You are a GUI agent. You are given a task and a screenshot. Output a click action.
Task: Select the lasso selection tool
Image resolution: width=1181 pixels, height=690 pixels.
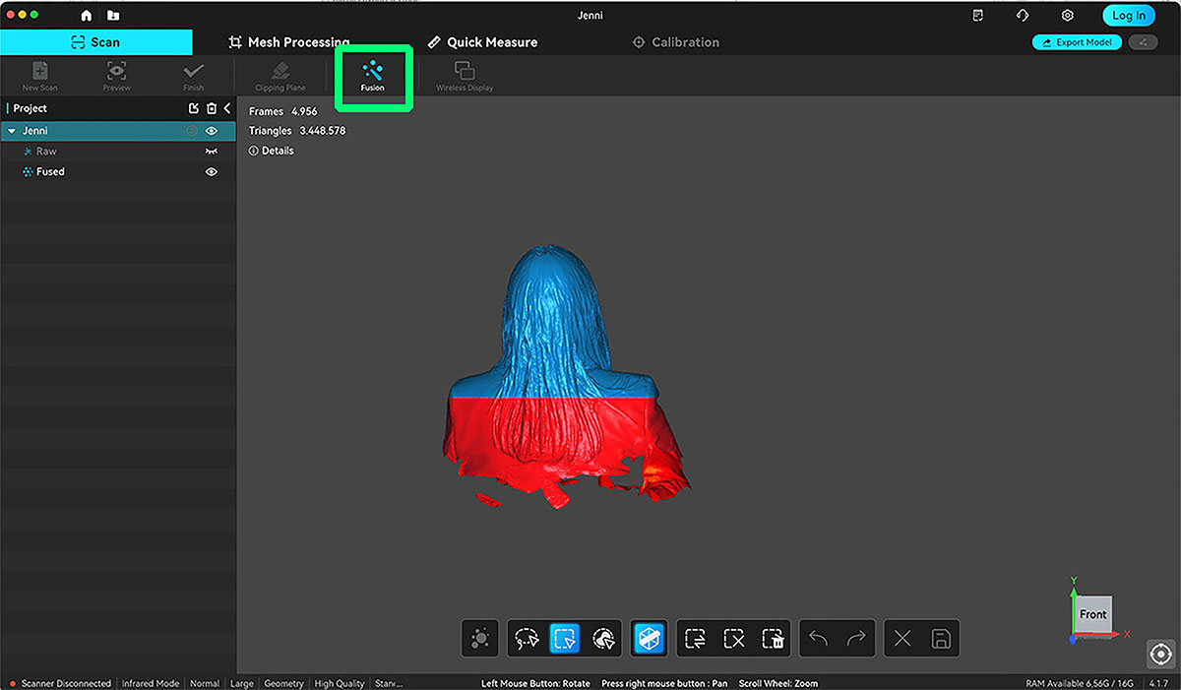point(527,639)
